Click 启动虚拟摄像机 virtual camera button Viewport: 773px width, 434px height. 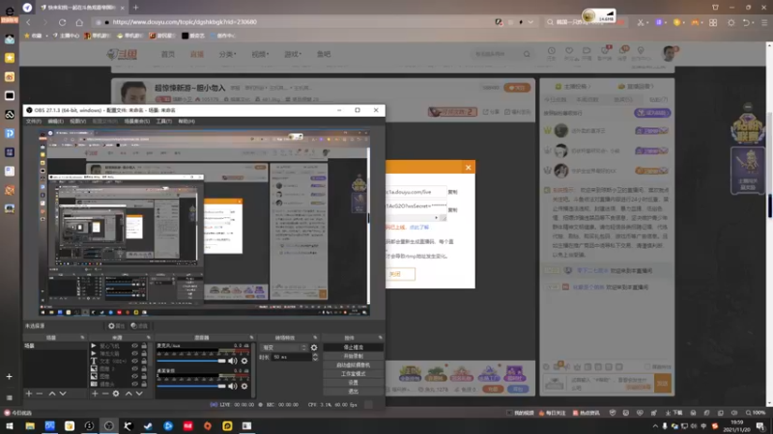pos(353,366)
